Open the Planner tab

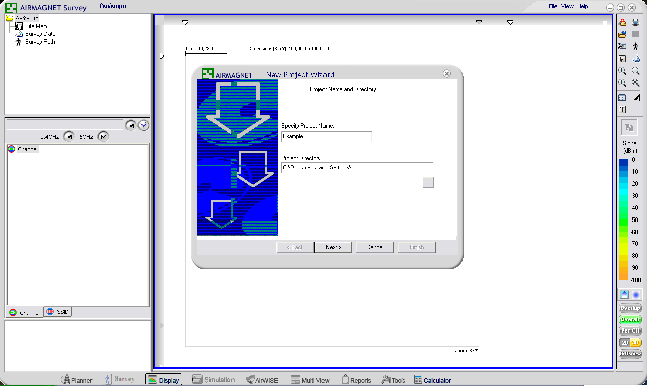coord(77,380)
